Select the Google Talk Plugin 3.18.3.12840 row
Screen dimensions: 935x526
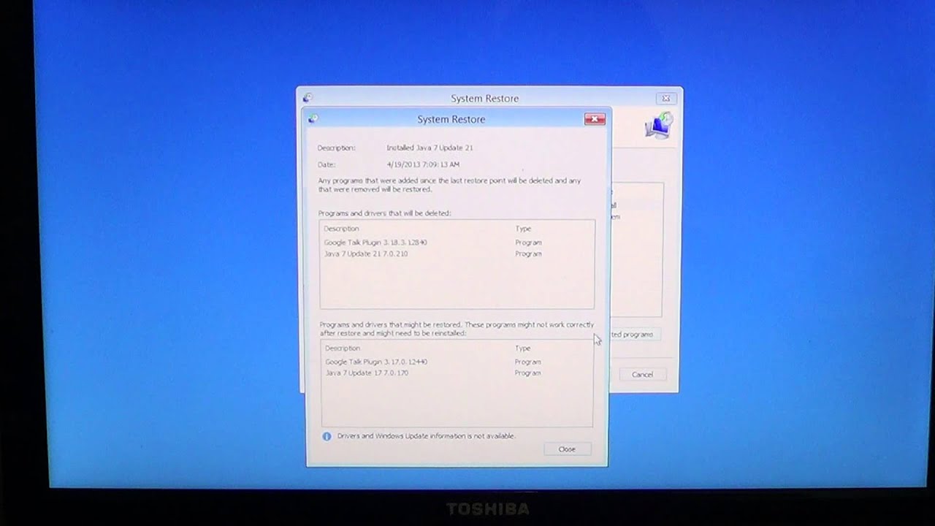point(457,242)
